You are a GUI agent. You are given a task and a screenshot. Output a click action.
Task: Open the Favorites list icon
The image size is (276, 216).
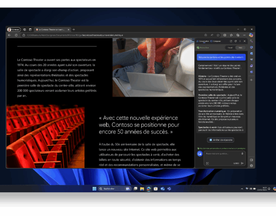[x=231, y=35]
